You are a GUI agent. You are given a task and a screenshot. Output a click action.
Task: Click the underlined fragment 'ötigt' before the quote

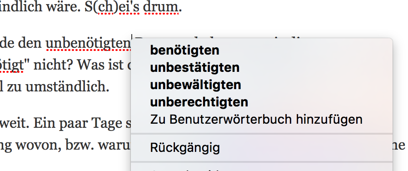pos(11,65)
